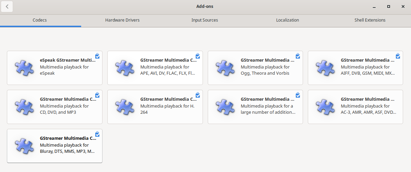
Task: Maximize the Add-ons window
Action: pos(389,7)
